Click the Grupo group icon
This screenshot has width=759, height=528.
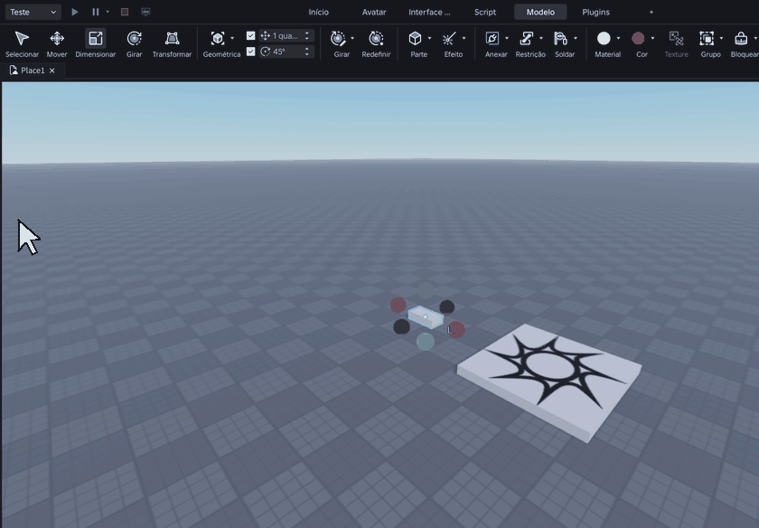click(x=707, y=39)
